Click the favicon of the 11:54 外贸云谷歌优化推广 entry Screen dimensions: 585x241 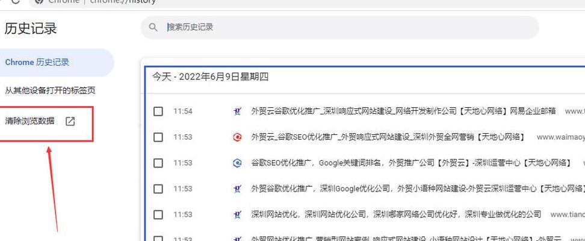click(x=237, y=111)
